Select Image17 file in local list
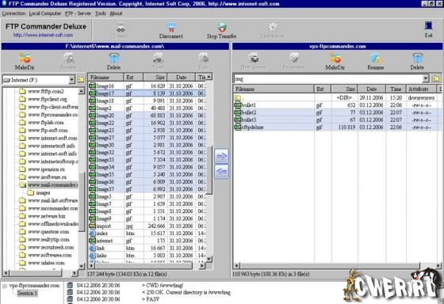Screen dimensions: 444x304 point(147,93)
